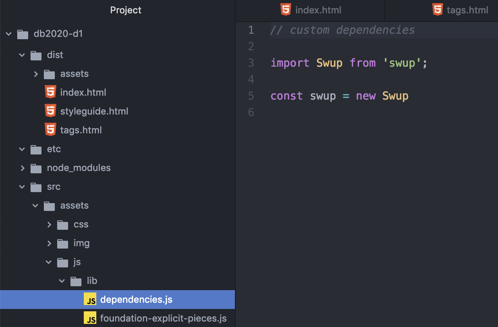
Task: Click the JS icon for foundation-explicit-pieces.js
Action: (x=90, y=318)
